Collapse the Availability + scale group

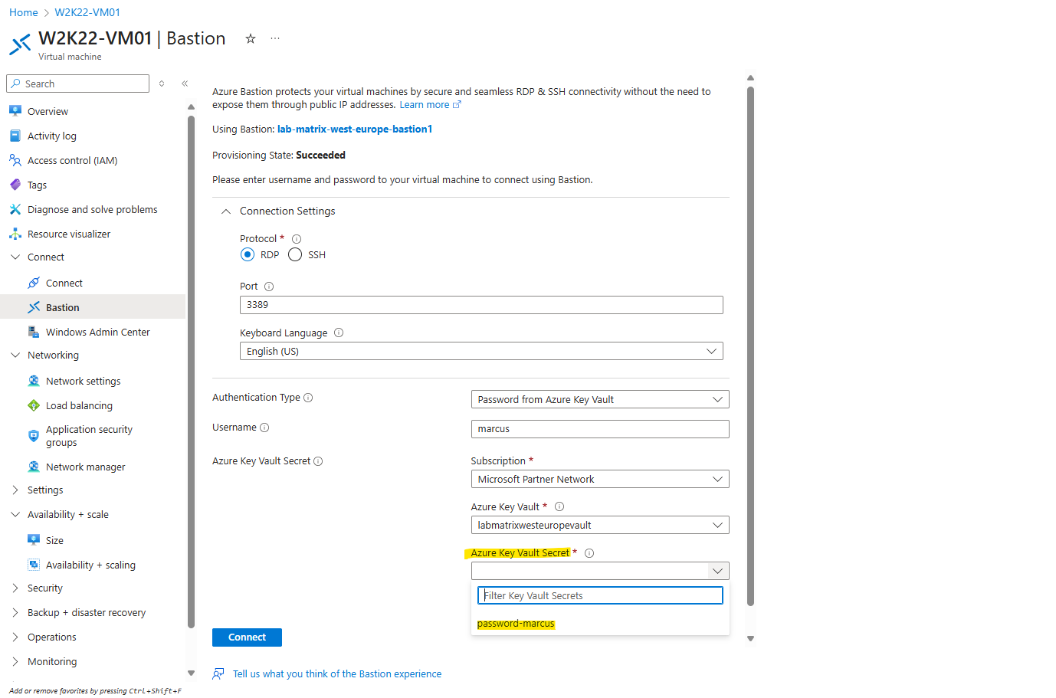pos(15,514)
